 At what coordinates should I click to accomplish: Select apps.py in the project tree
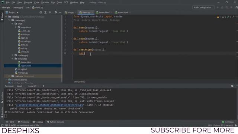pyautogui.click(x=23, y=38)
